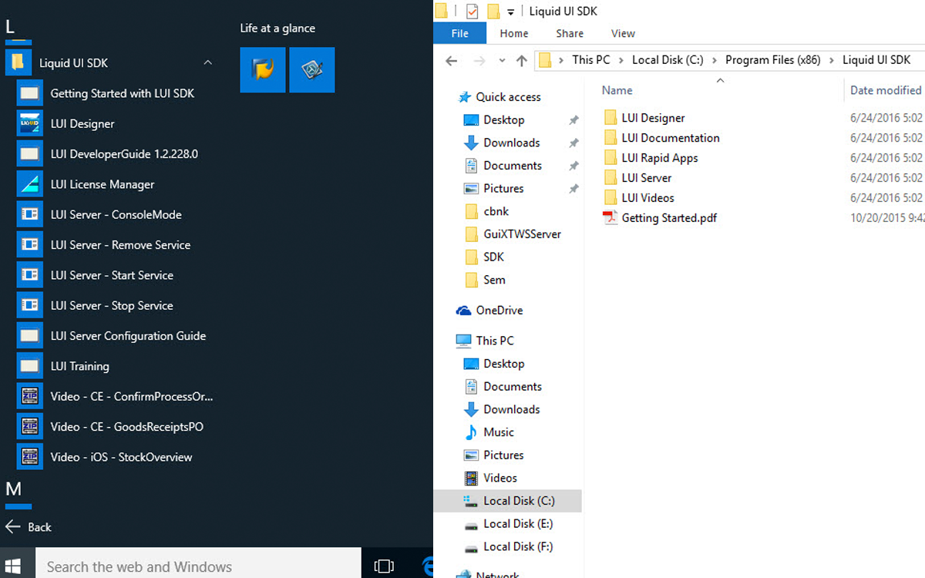Collapse Liquid UI SDK group in Start menu
This screenshot has height=578, width=925.
(207, 62)
